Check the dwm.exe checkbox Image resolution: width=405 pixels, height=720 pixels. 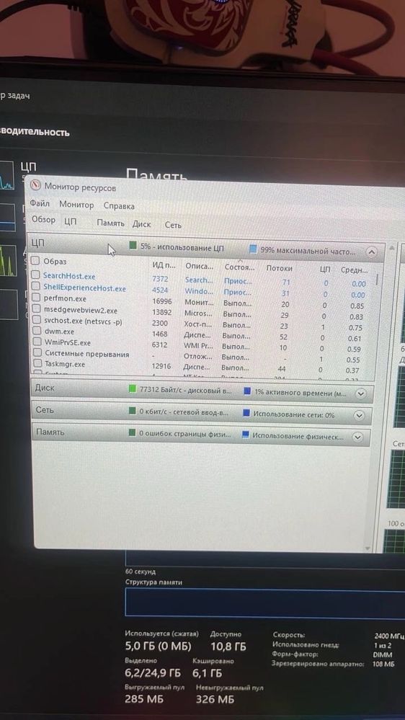(x=36, y=331)
